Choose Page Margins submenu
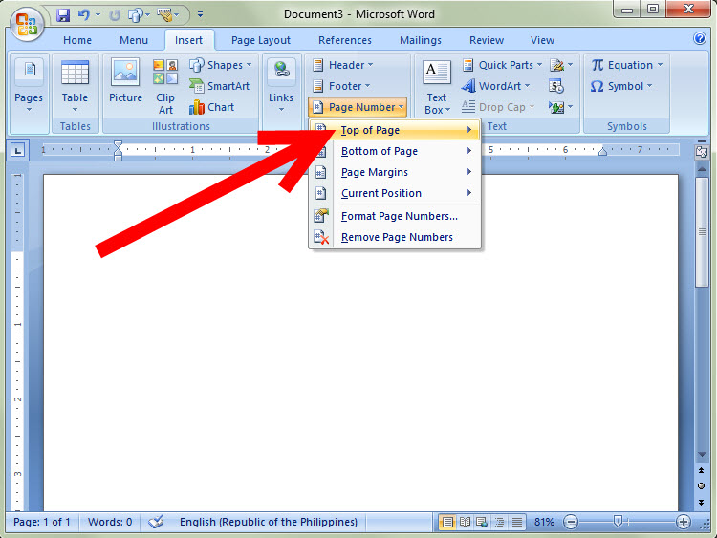 (395, 172)
